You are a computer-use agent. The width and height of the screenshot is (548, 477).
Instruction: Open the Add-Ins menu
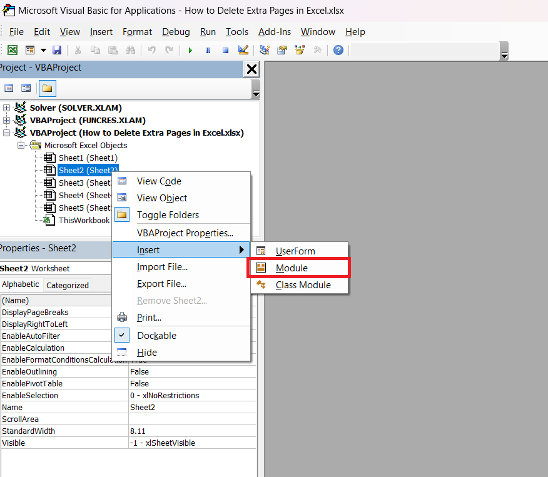click(275, 32)
